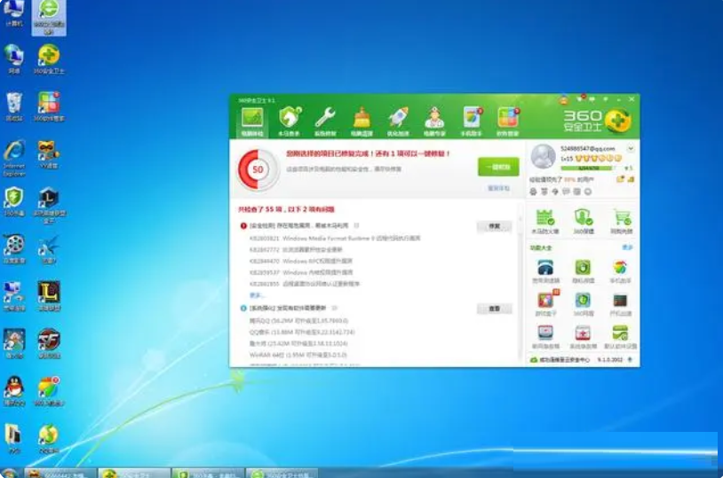The image size is (723, 478).
Task: Open the Network desktop icon
Action: click(14, 59)
